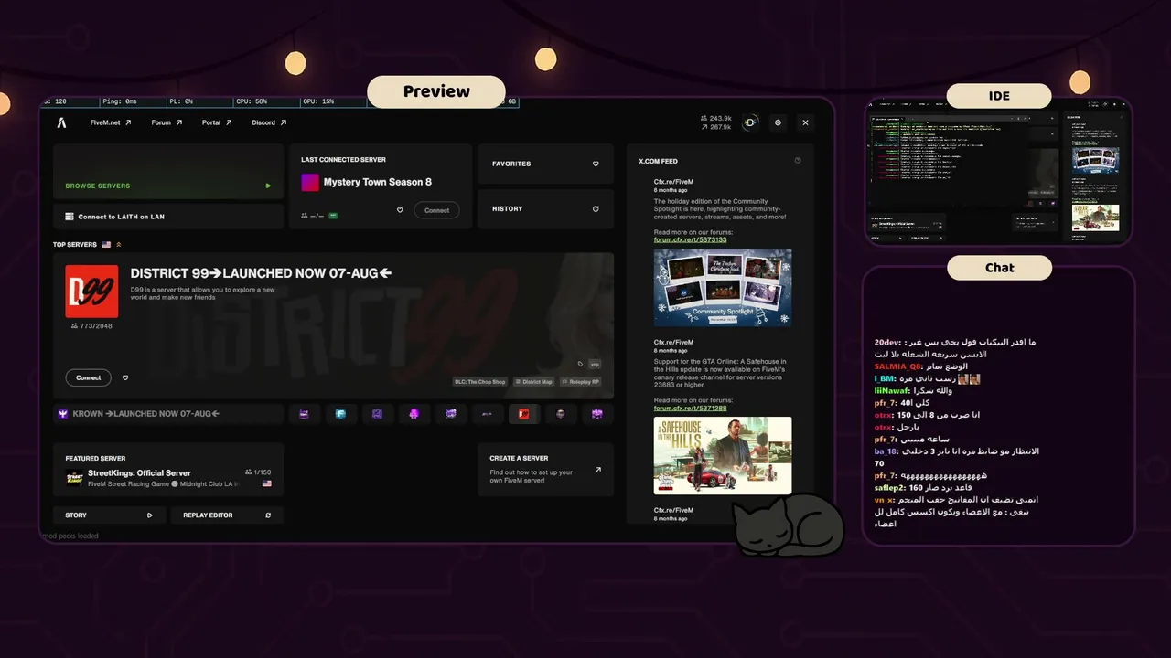Select the sixth top-server icon after KROWN
The height and width of the screenshot is (658, 1171).
pyautogui.click(x=488, y=414)
